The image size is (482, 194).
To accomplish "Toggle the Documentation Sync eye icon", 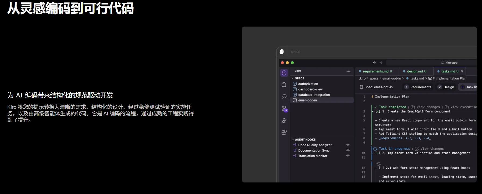I will coord(348,150).
